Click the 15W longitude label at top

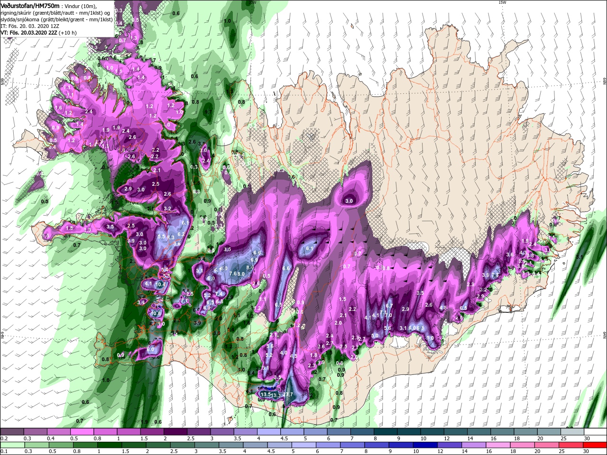pos(503,2)
